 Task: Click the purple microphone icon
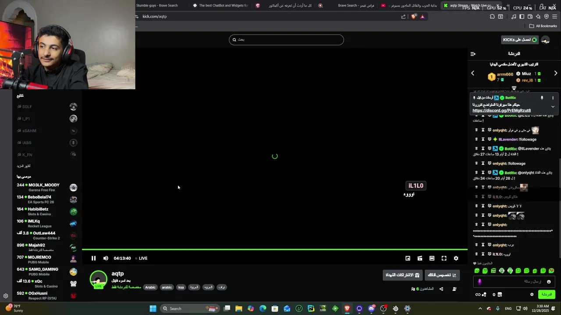tap(479, 282)
